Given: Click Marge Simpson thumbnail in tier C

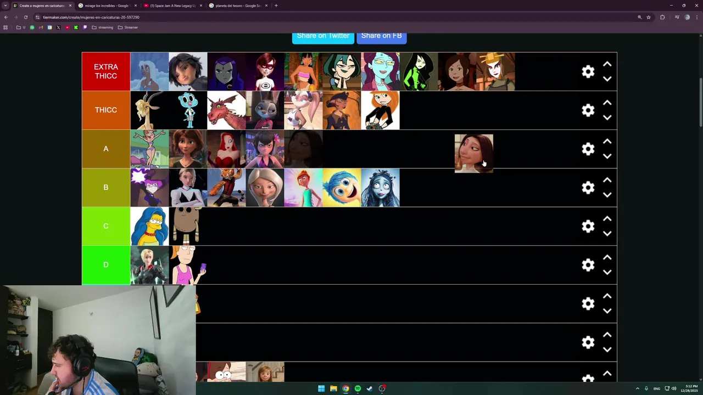Looking at the screenshot, I should 149,226.
